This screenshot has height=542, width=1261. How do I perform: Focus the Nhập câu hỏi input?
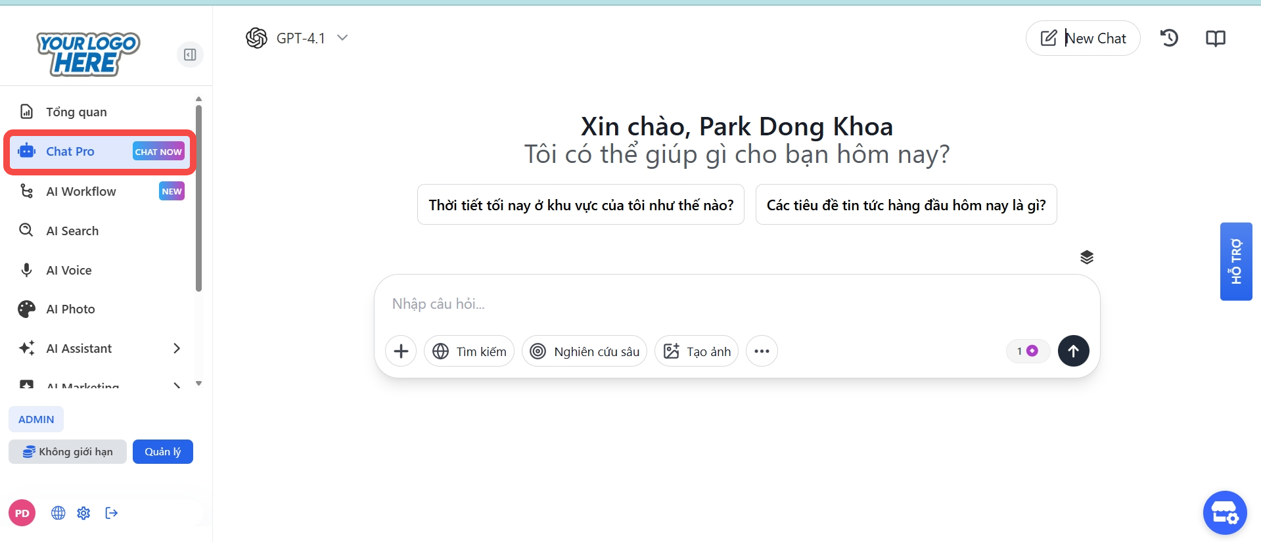click(x=723, y=304)
